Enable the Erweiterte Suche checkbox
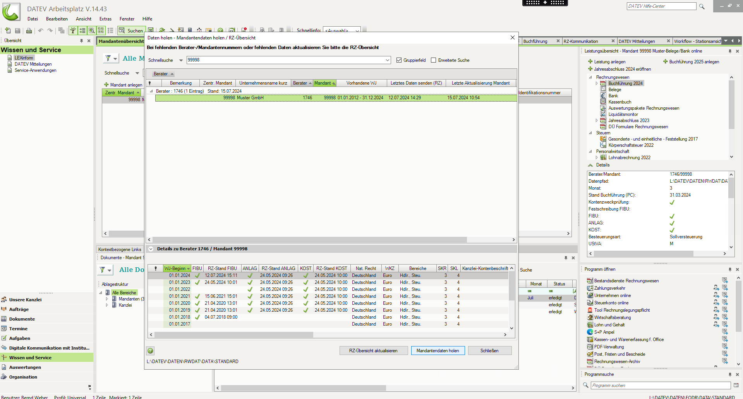The height and width of the screenshot is (399, 743). [433, 60]
